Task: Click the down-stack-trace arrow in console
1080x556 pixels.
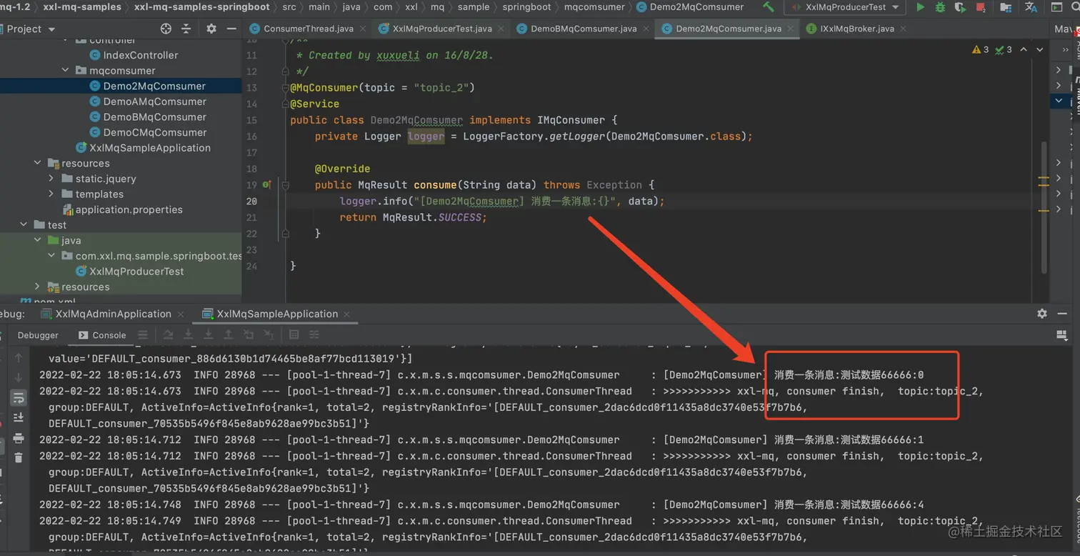Action: (x=19, y=377)
